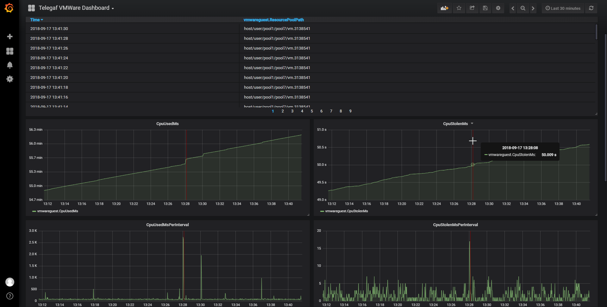Click the Add panel toolbar icon

pyautogui.click(x=445, y=8)
